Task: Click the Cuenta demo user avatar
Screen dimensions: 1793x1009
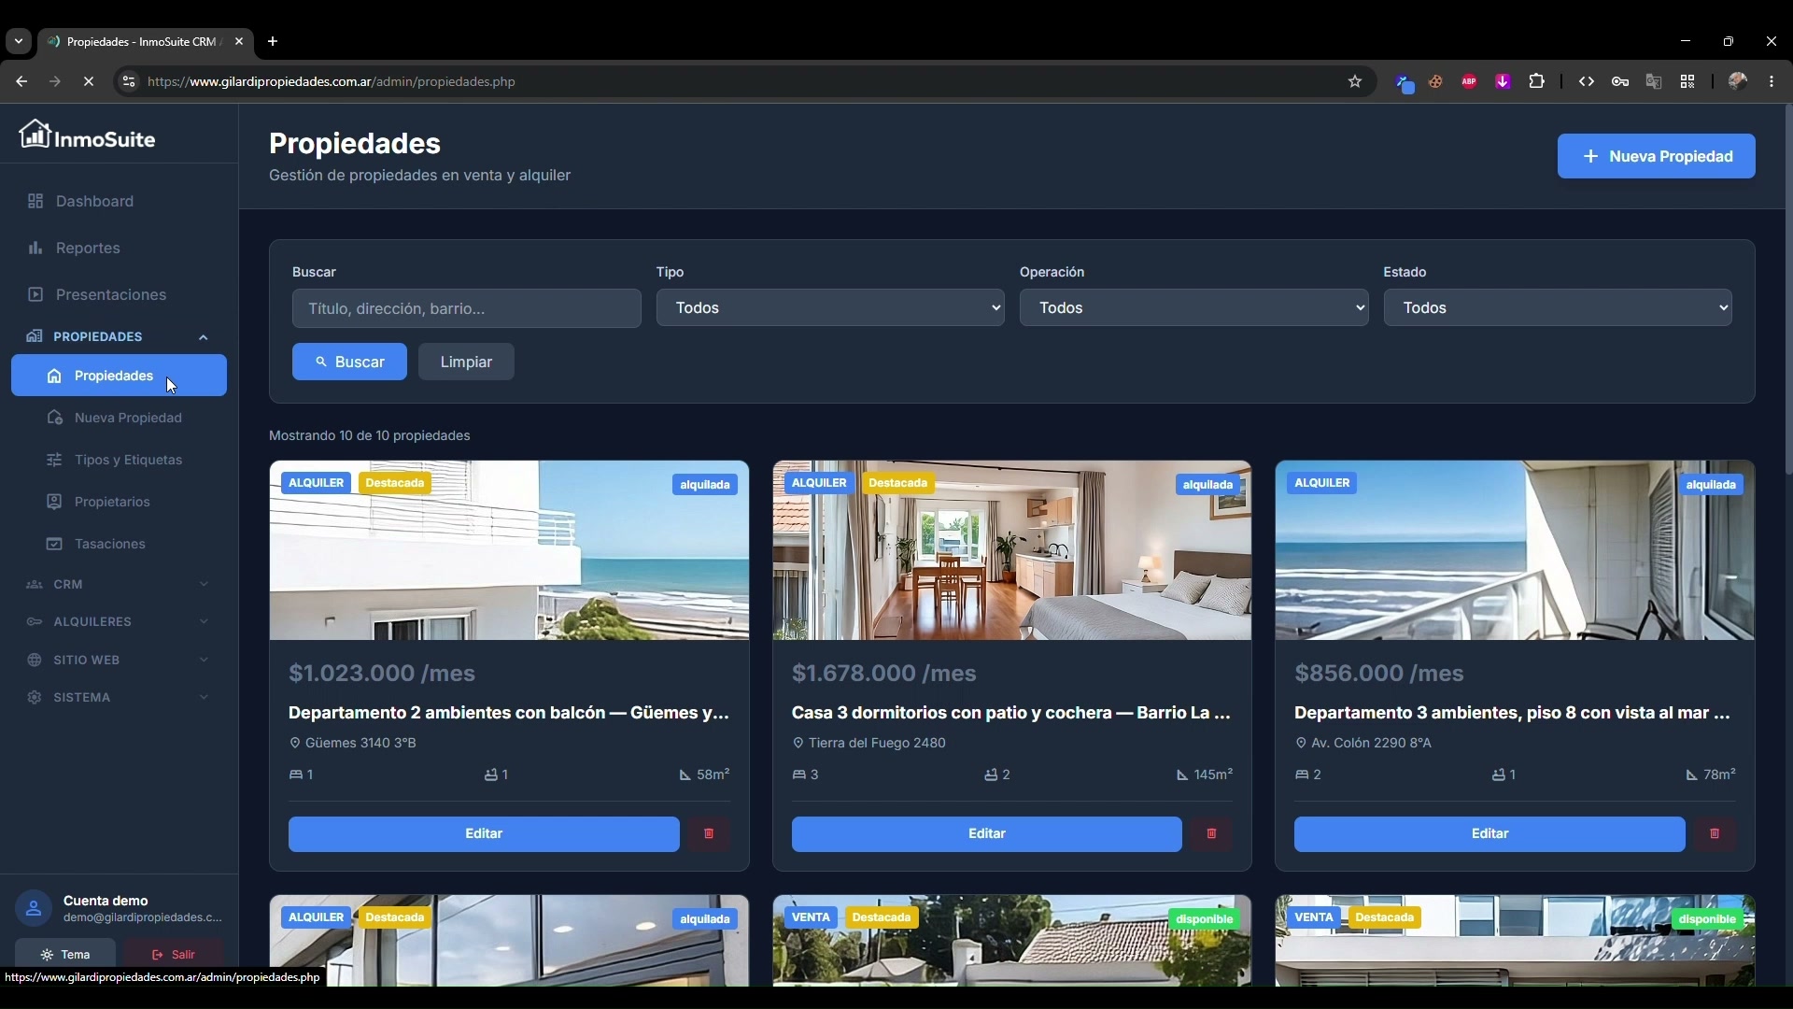Action: coord(34,908)
